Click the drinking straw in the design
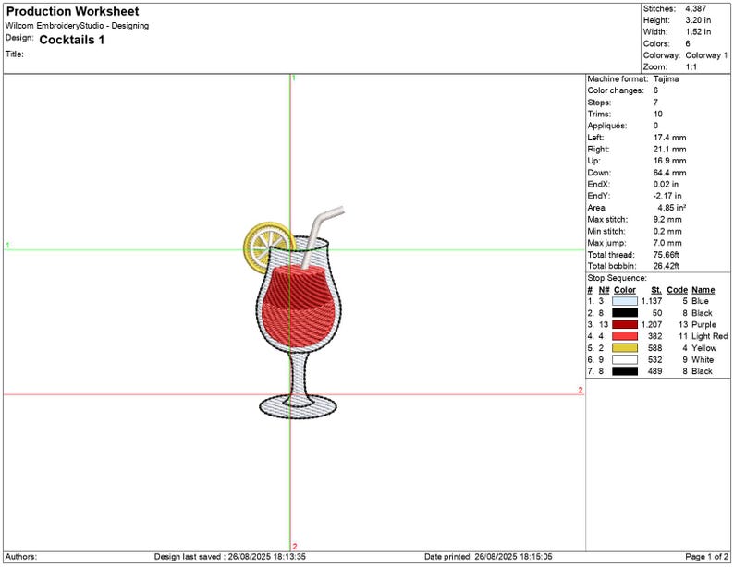The height and width of the screenshot is (567, 734). (x=322, y=236)
